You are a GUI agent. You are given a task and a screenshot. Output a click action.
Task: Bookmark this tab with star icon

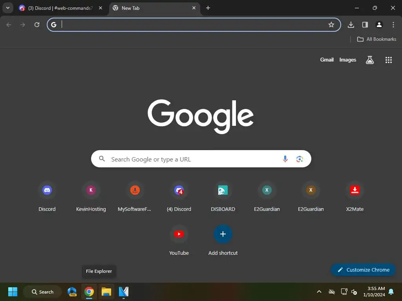[x=331, y=25]
